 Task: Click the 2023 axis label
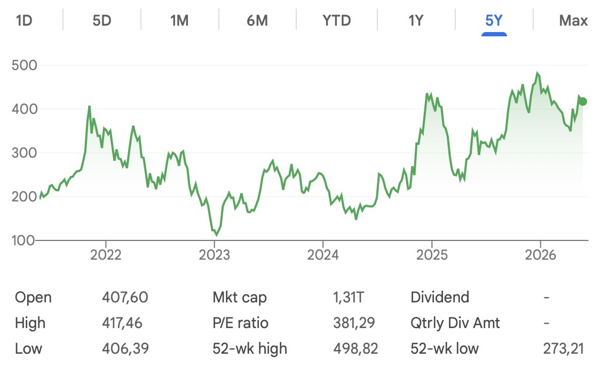214,255
